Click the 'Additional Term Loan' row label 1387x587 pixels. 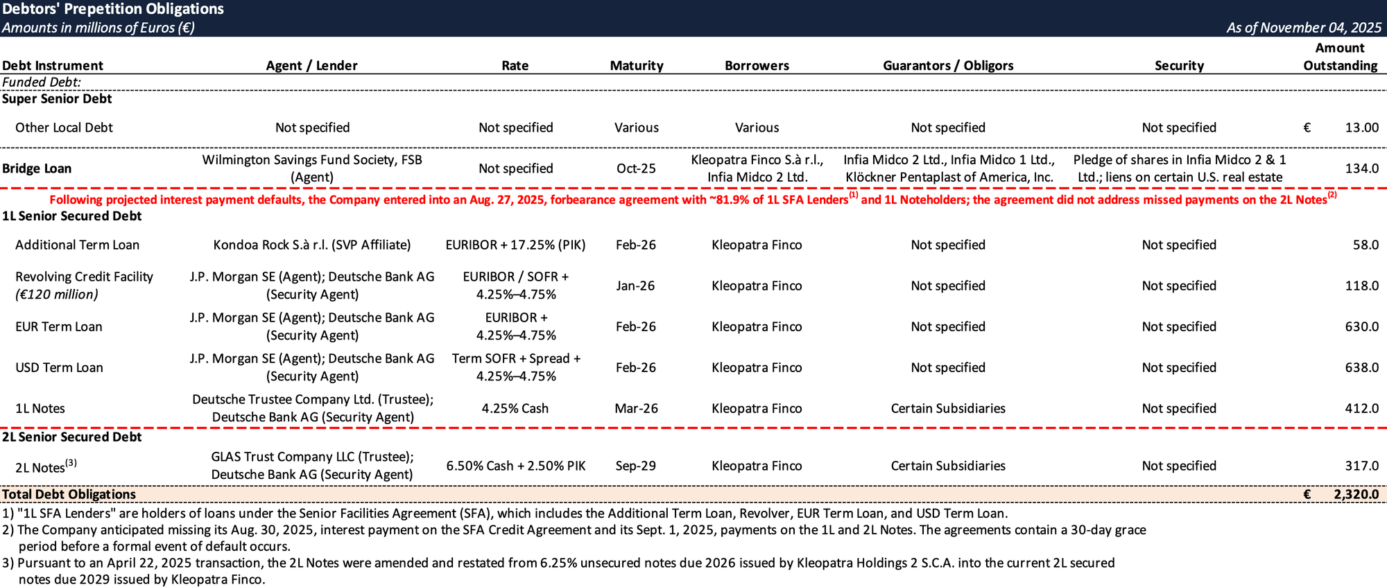(77, 245)
